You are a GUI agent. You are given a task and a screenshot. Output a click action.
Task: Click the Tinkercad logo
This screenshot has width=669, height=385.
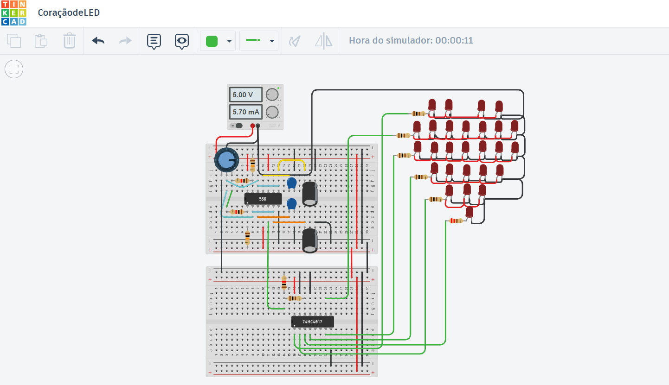coord(13,13)
